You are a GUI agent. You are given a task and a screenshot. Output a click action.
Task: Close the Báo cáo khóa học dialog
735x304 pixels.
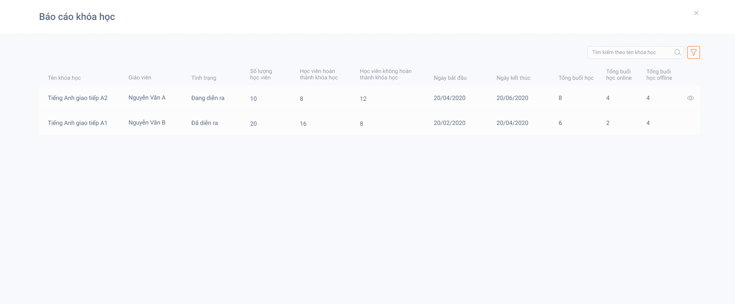[696, 13]
